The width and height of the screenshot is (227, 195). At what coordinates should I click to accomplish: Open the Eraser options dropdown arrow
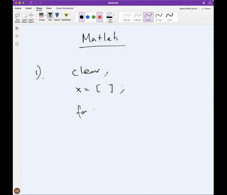pyautogui.click(x=45, y=15)
